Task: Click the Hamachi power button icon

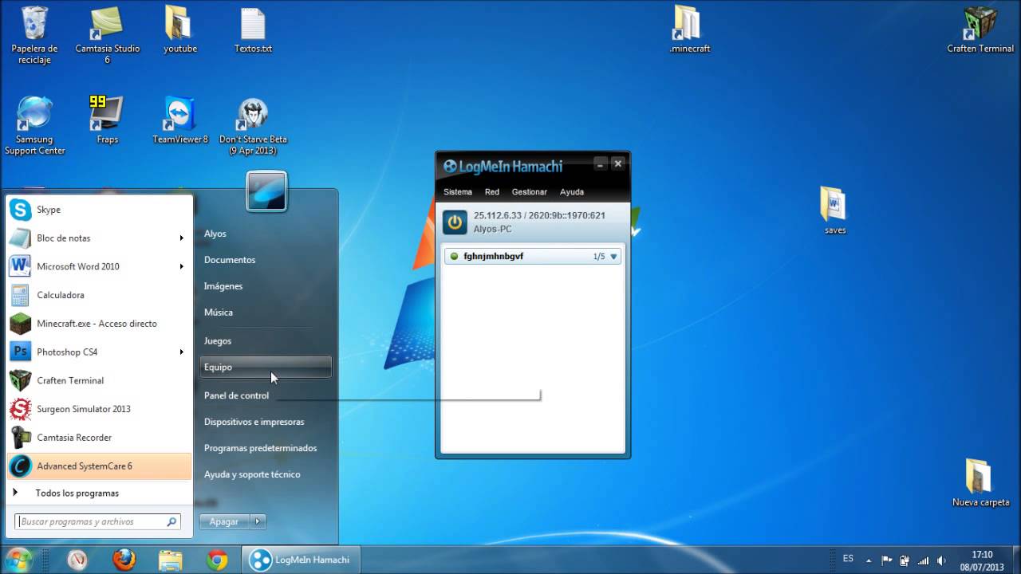Action: pyautogui.click(x=455, y=222)
